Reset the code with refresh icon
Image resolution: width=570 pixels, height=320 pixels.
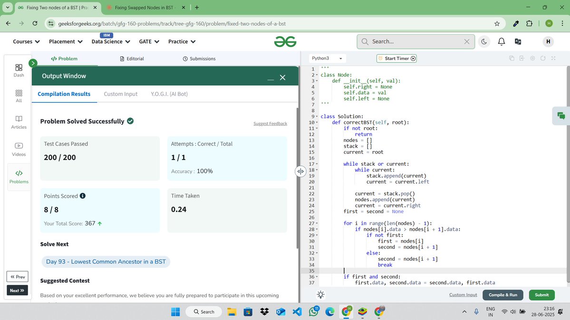[x=543, y=58]
